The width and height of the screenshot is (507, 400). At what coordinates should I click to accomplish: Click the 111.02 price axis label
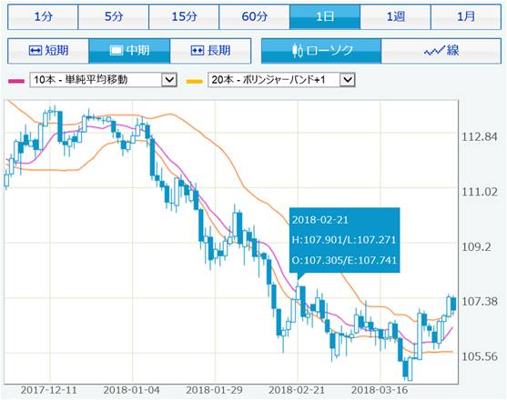479,192
